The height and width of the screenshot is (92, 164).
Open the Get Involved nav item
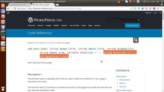pyautogui.click(x=74, y=26)
